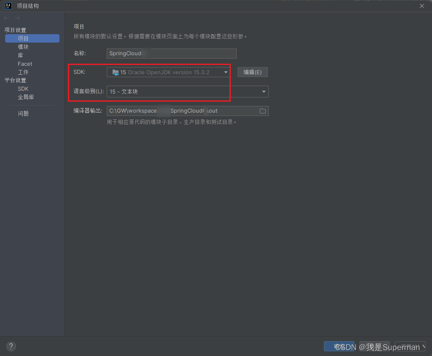Switch to the 模块 settings page
The image size is (432, 356).
(23, 46)
